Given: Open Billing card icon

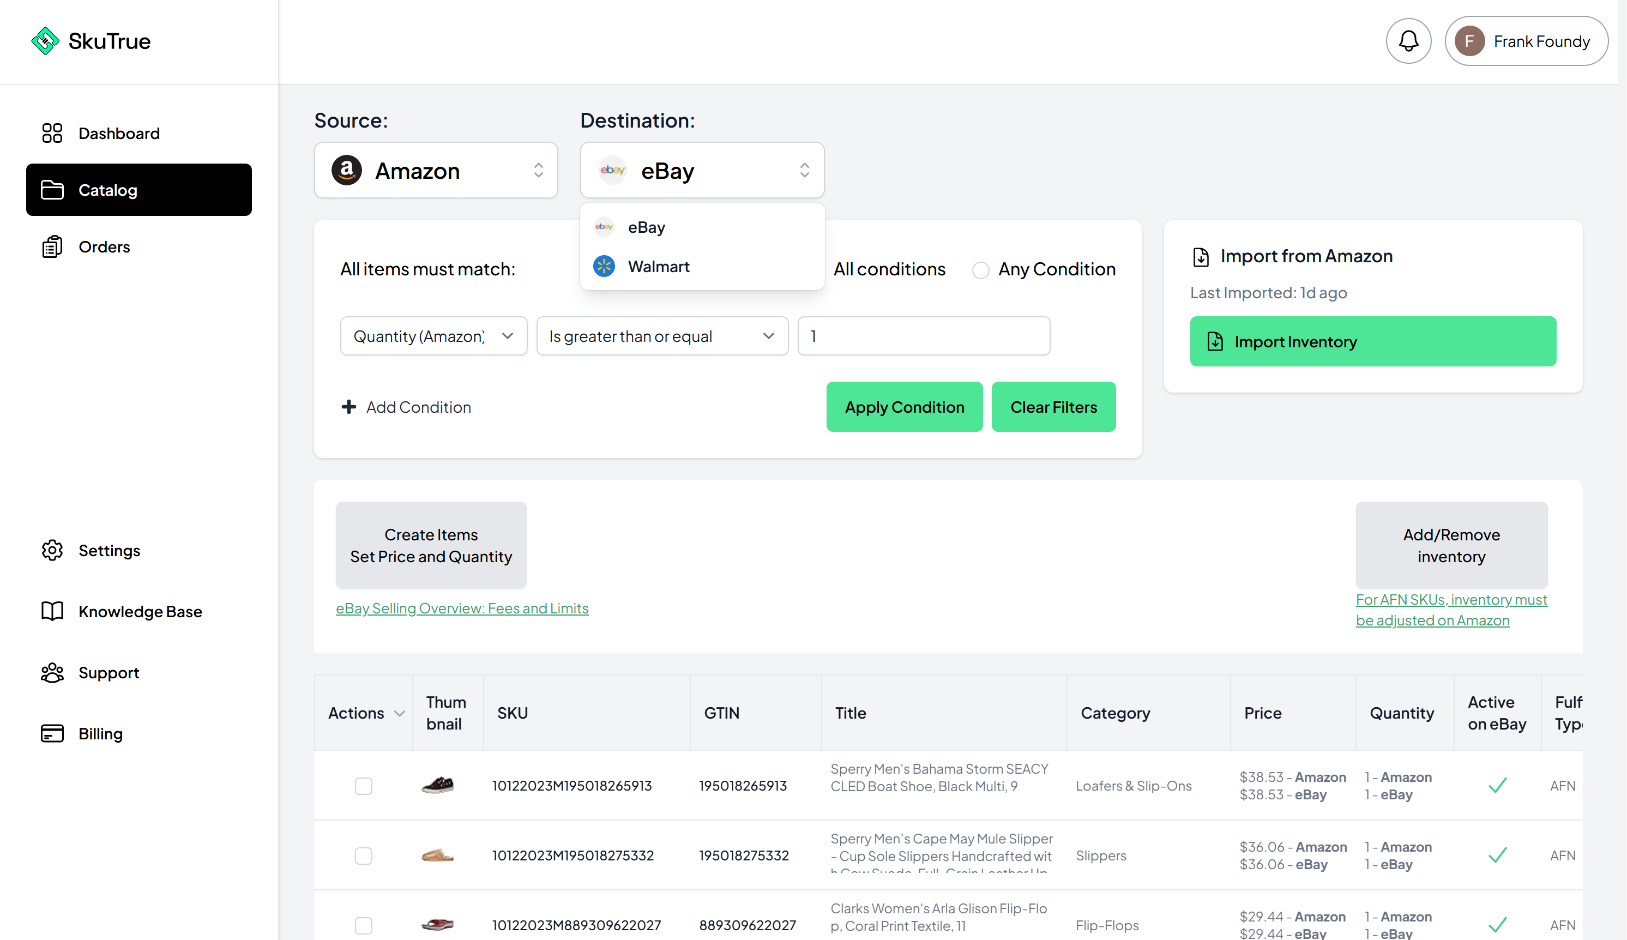Looking at the screenshot, I should click(x=52, y=733).
